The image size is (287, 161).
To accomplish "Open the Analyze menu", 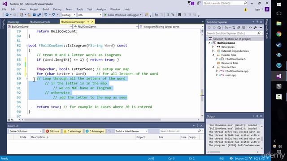I will 101,9.
